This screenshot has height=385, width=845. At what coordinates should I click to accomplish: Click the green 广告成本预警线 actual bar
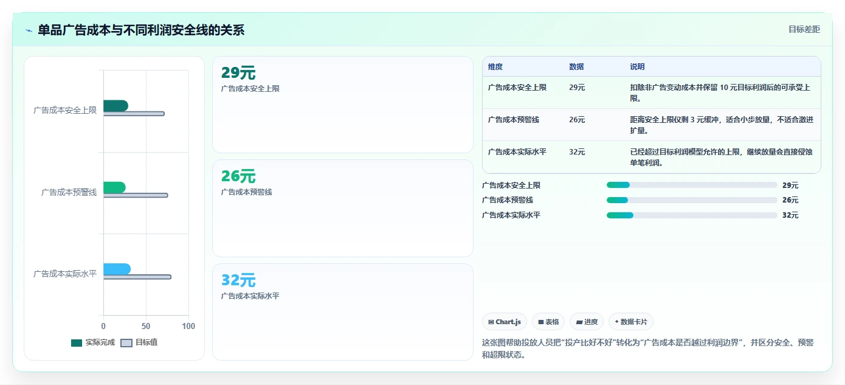(114, 187)
